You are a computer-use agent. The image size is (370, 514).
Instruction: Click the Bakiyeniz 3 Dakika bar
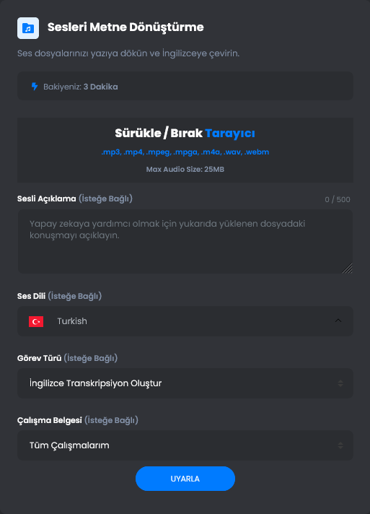(185, 86)
